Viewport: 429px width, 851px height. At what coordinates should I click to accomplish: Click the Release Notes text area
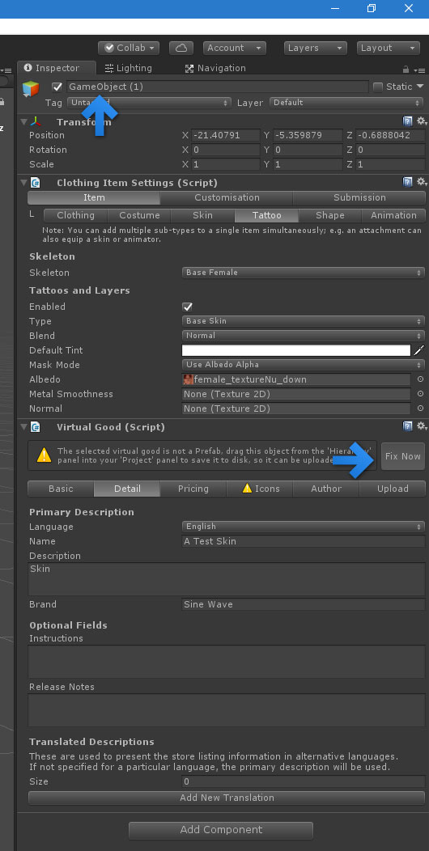click(x=227, y=710)
